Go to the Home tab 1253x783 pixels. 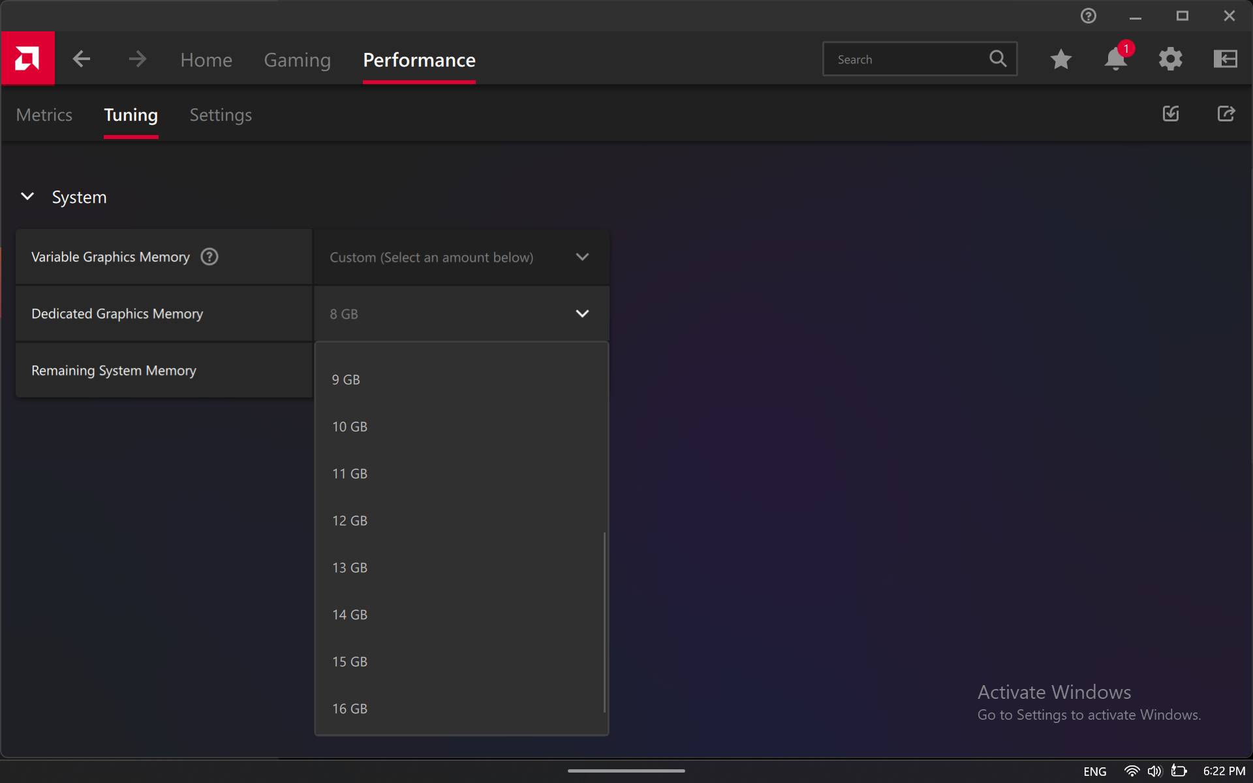coord(206,60)
